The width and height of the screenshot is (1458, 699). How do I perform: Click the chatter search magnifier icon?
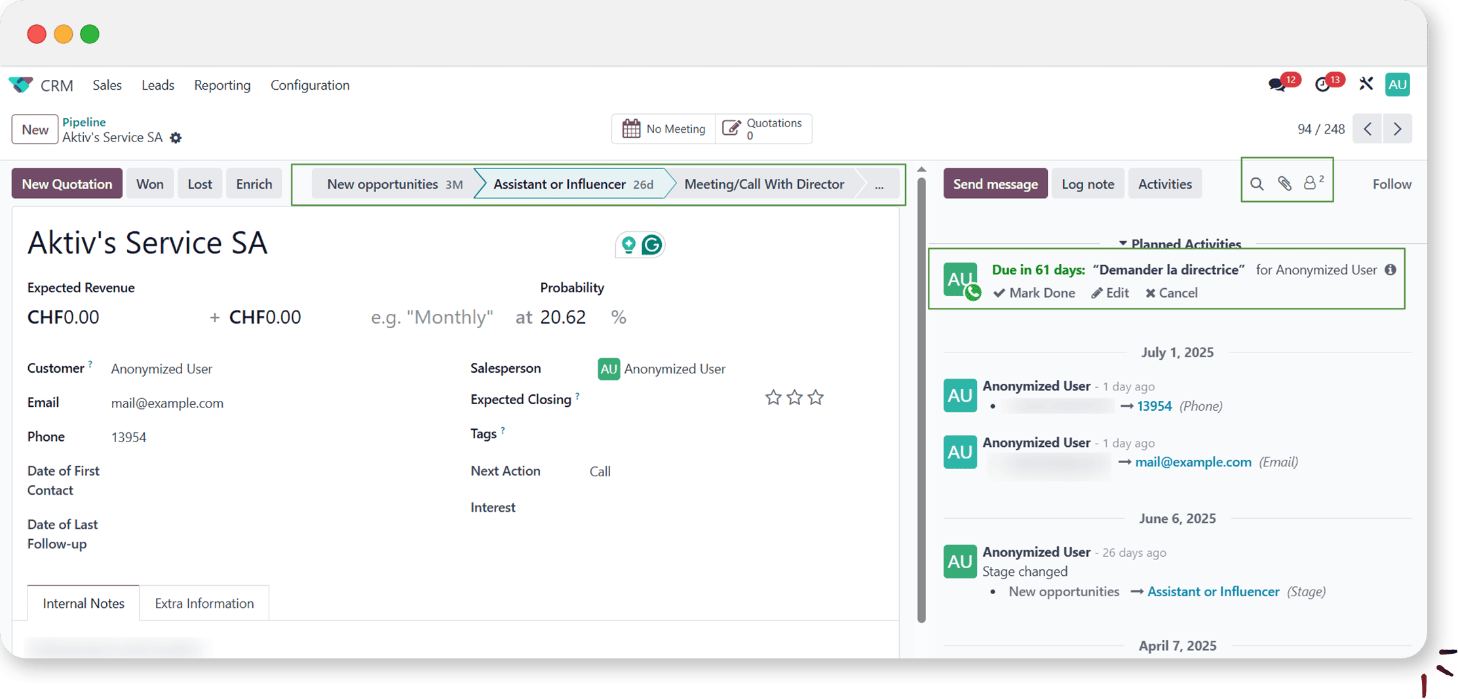click(1256, 184)
